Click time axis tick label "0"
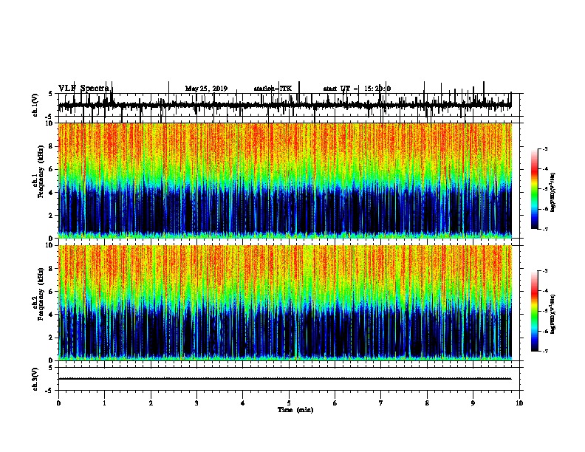585x452 pixels. tap(58, 403)
